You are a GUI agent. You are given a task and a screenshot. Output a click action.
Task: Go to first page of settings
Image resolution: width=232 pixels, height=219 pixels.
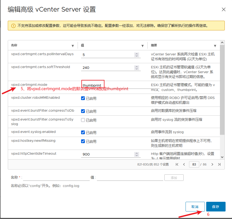[x=177, y=164]
